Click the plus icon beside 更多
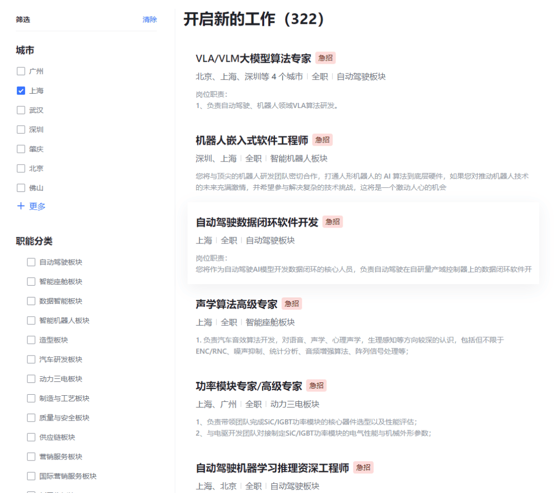Screen dimensions: 555x493 (21, 206)
